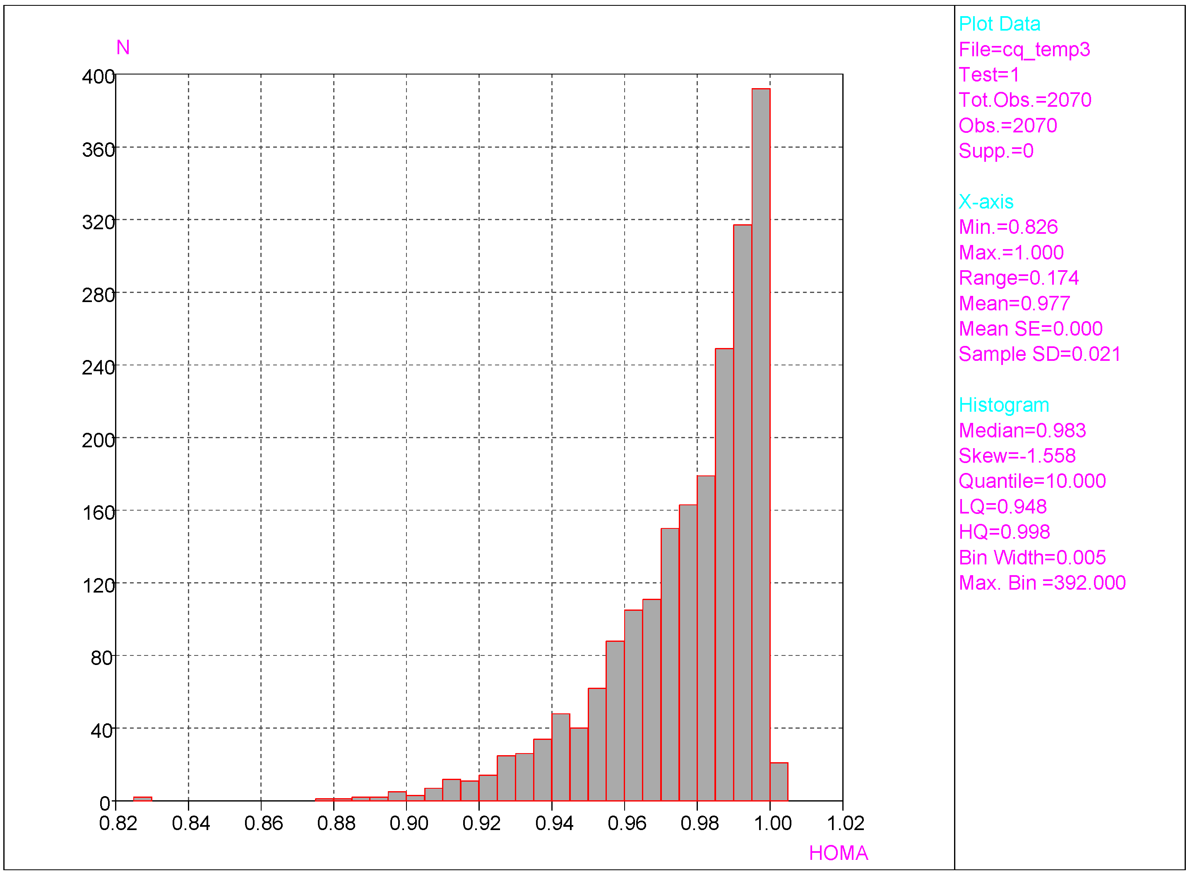Click the X-axis section heading
This screenshot has width=1190, height=876.
986,202
